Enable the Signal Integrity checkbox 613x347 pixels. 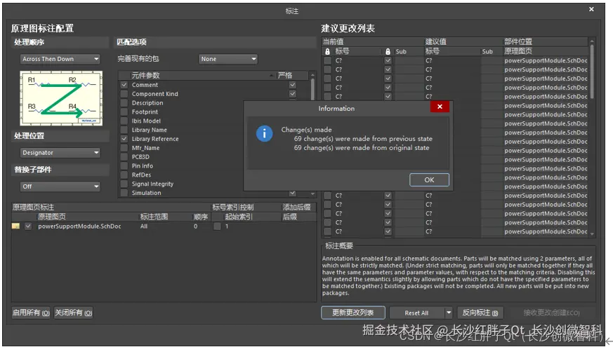[124, 184]
